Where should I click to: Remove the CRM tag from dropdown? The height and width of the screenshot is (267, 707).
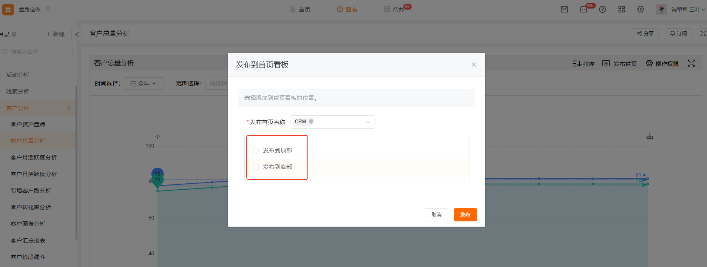(311, 121)
